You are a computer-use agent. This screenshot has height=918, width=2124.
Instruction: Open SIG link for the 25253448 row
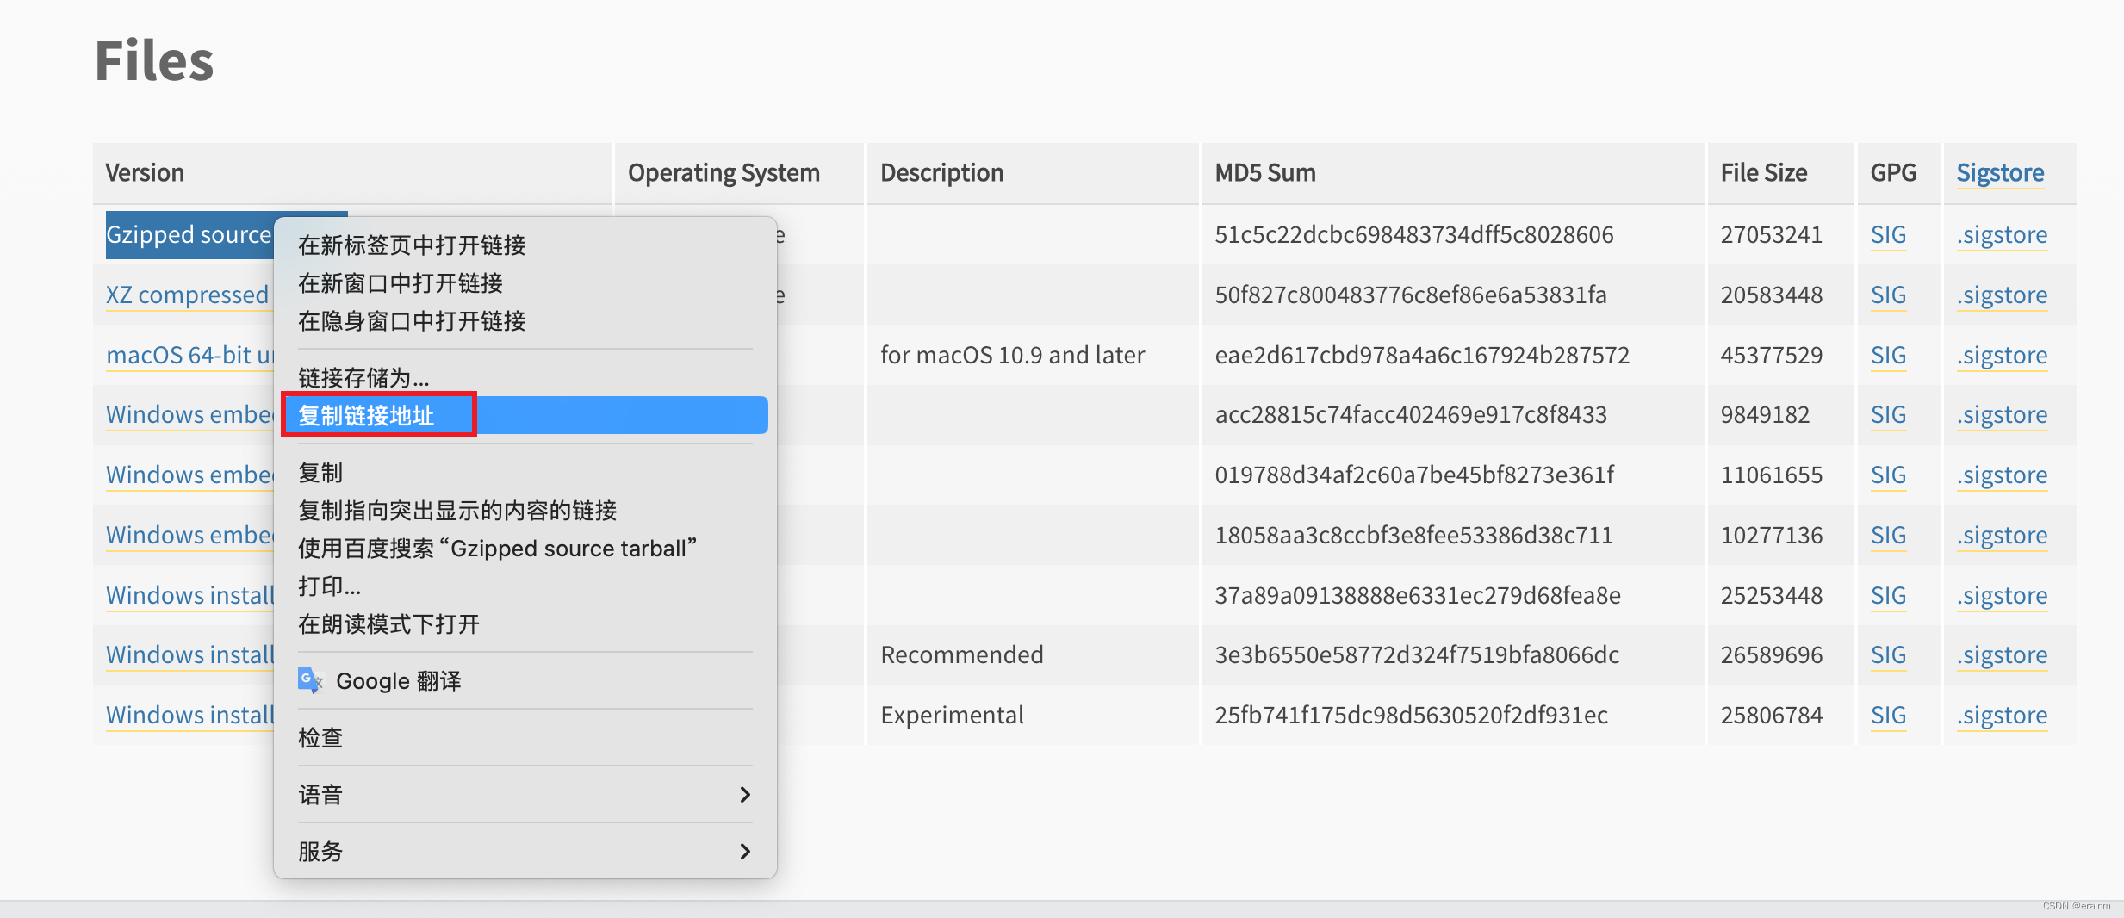click(1888, 595)
